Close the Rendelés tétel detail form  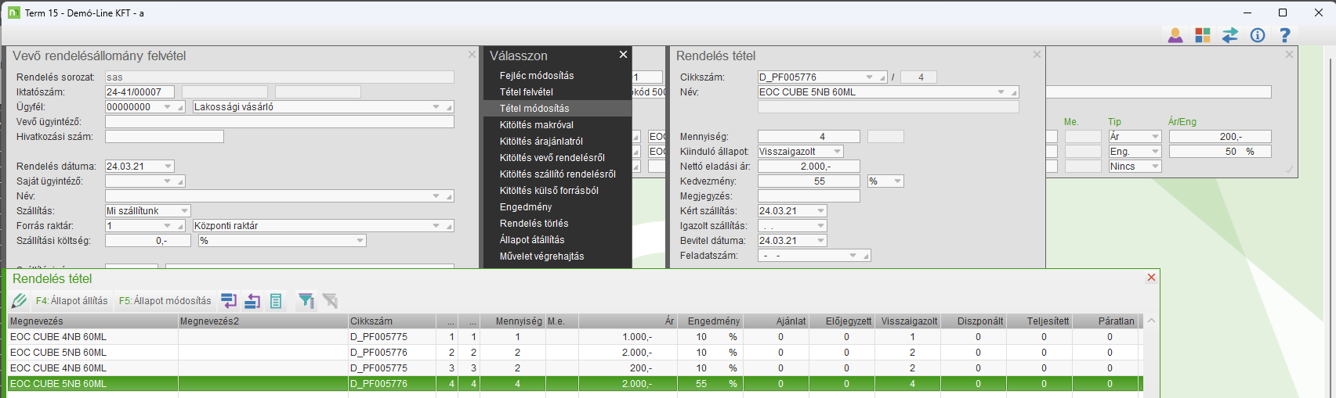click(x=1037, y=55)
